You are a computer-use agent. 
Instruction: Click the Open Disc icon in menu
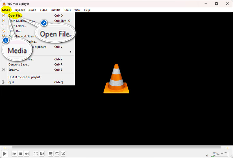click(3, 31)
